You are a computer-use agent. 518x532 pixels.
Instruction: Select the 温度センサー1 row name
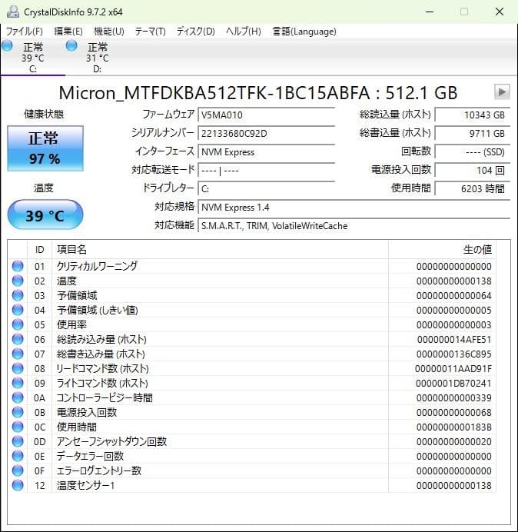[85, 485]
